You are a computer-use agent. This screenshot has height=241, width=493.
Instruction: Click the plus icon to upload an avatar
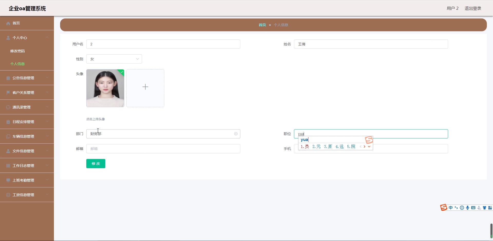145,87
